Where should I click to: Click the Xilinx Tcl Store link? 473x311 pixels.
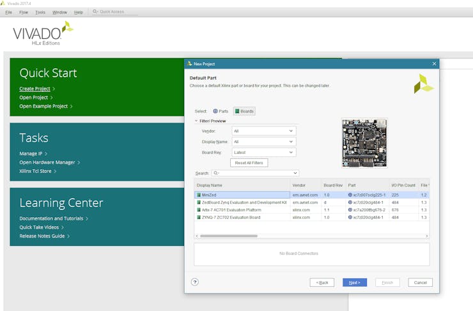(35, 171)
